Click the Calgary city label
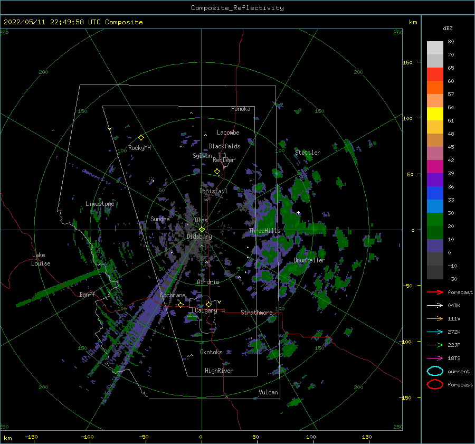 click(x=206, y=310)
